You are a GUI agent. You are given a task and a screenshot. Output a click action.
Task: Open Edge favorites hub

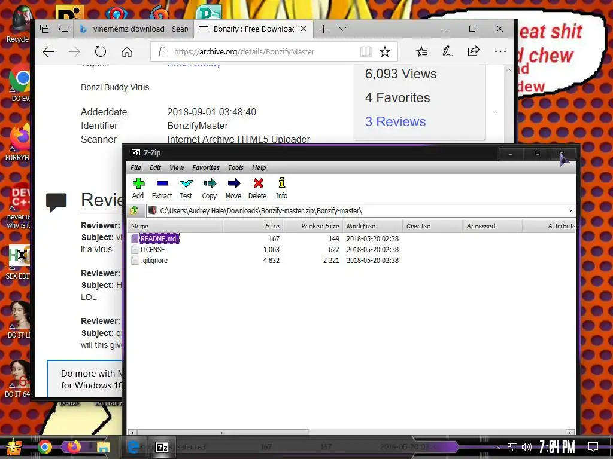pos(421,51)
